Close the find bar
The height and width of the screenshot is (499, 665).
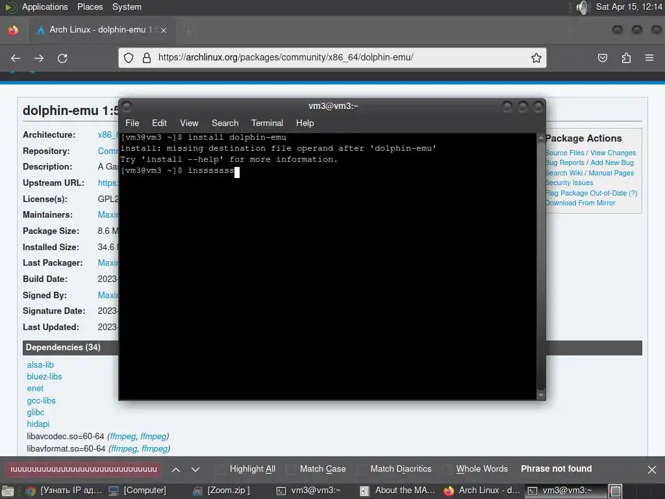[x=652, y=469]
